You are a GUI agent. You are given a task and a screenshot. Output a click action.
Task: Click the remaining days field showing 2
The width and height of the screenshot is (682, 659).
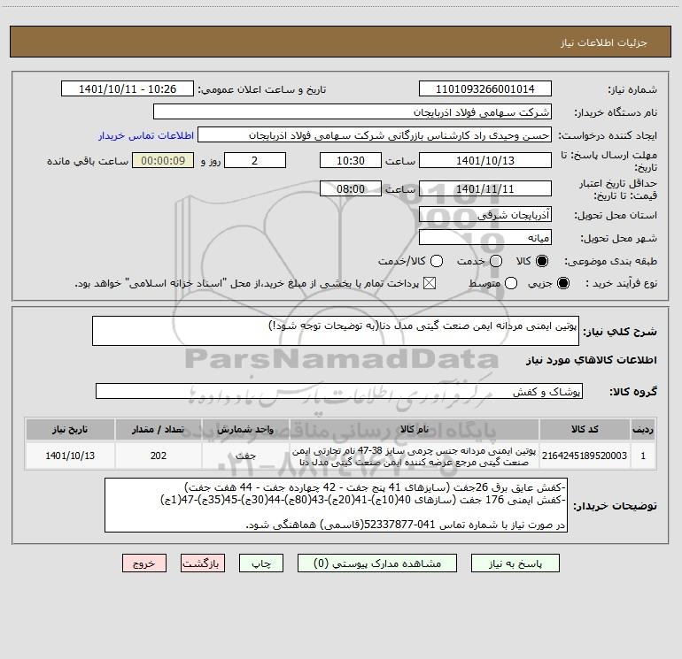click(x=255, y=160)
